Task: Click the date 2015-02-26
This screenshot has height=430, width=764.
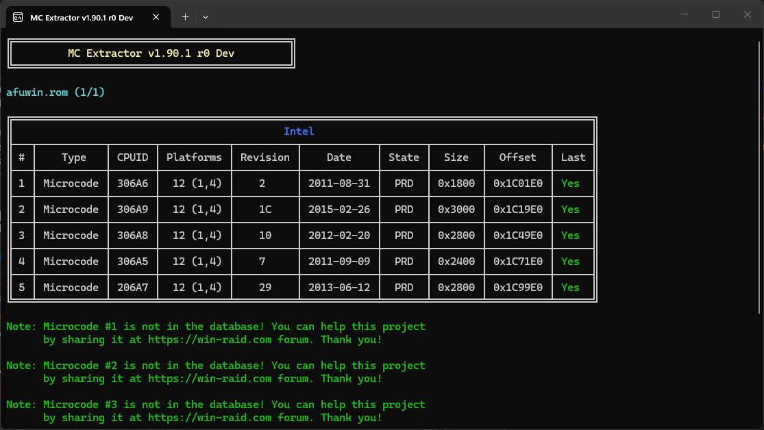Action: (x=339, y=210)
